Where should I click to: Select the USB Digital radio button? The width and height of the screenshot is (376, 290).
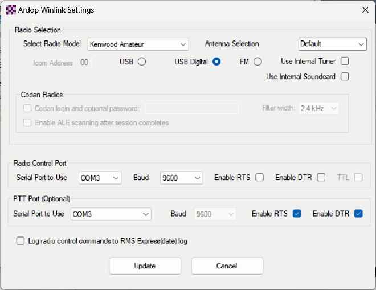point(216,62)
